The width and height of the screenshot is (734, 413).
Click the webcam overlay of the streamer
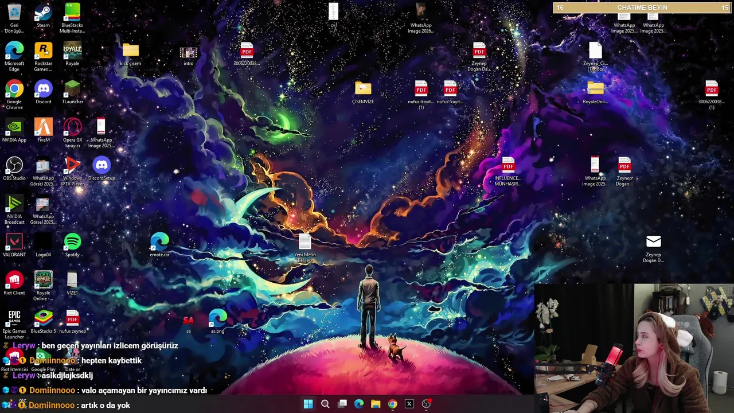click(x=634, y=348)
